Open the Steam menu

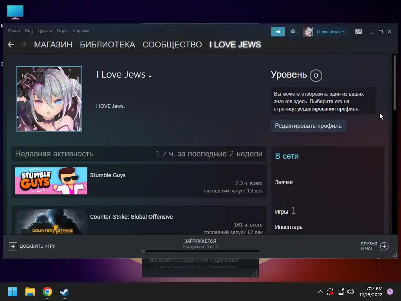point(14,31)
